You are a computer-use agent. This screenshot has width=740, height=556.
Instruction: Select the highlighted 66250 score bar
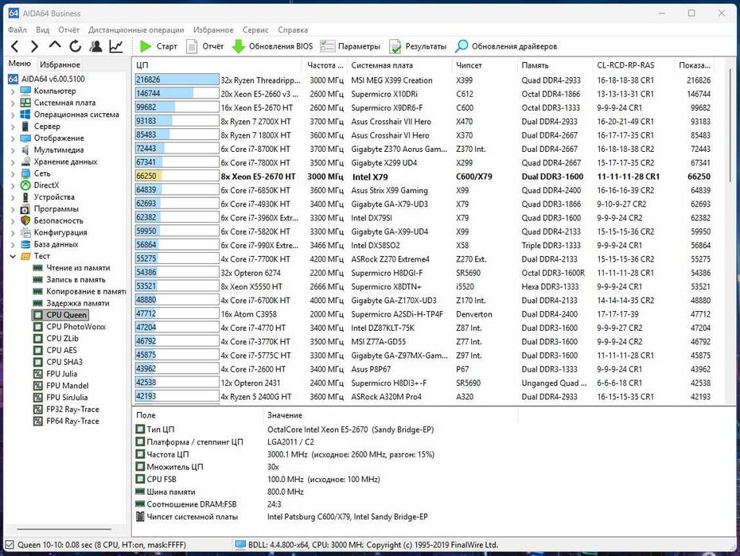tap(177, 176)
